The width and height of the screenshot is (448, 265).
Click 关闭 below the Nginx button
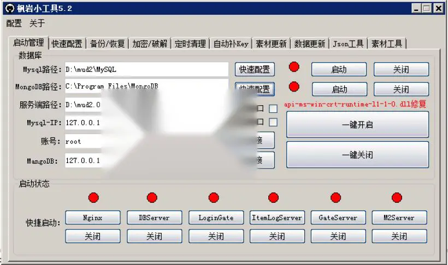pos(92,236)
